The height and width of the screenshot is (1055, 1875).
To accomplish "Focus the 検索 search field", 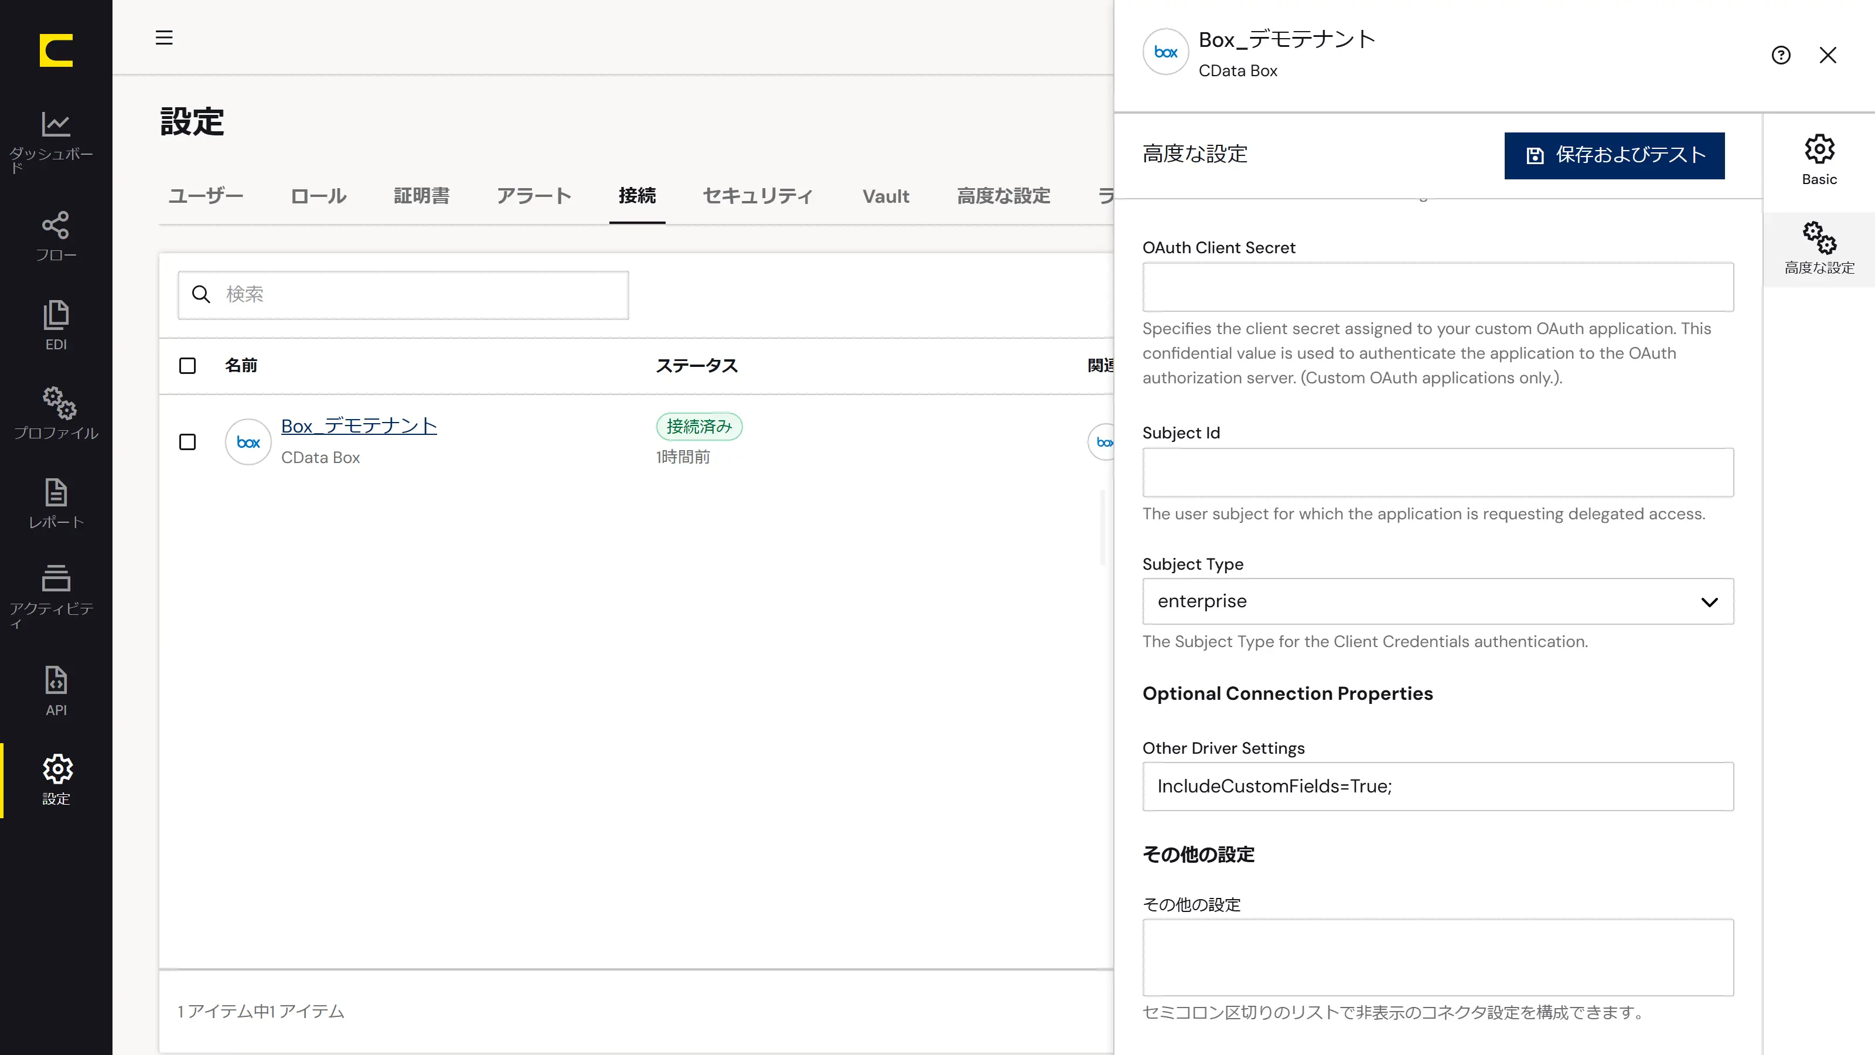I will pos(403,295).
